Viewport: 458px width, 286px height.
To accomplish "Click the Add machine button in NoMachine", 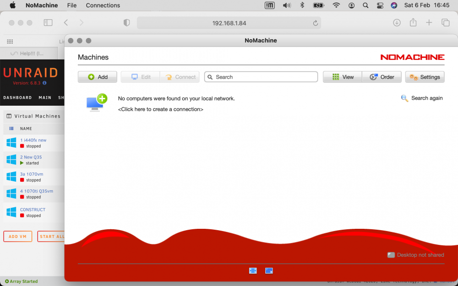I will pyautogui.click(x=97, y=77).
